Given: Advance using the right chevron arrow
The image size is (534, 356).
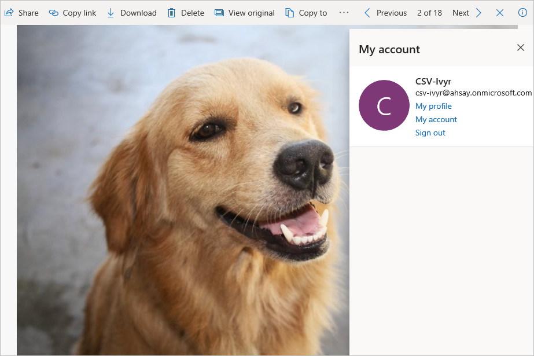Looking at the screenshot, I should pos(478,13).
